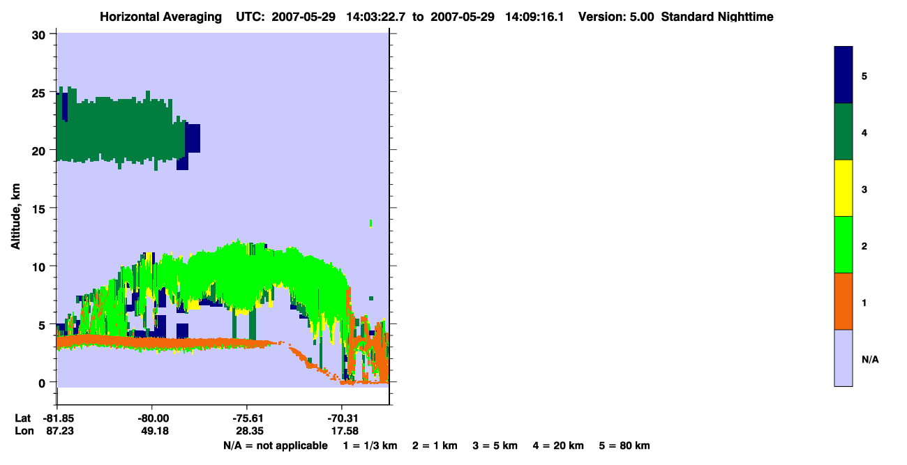This screenshot has width=907, height=465.
Task: Click the dark blue level 5 color swatch
Action: coord(844,75)
